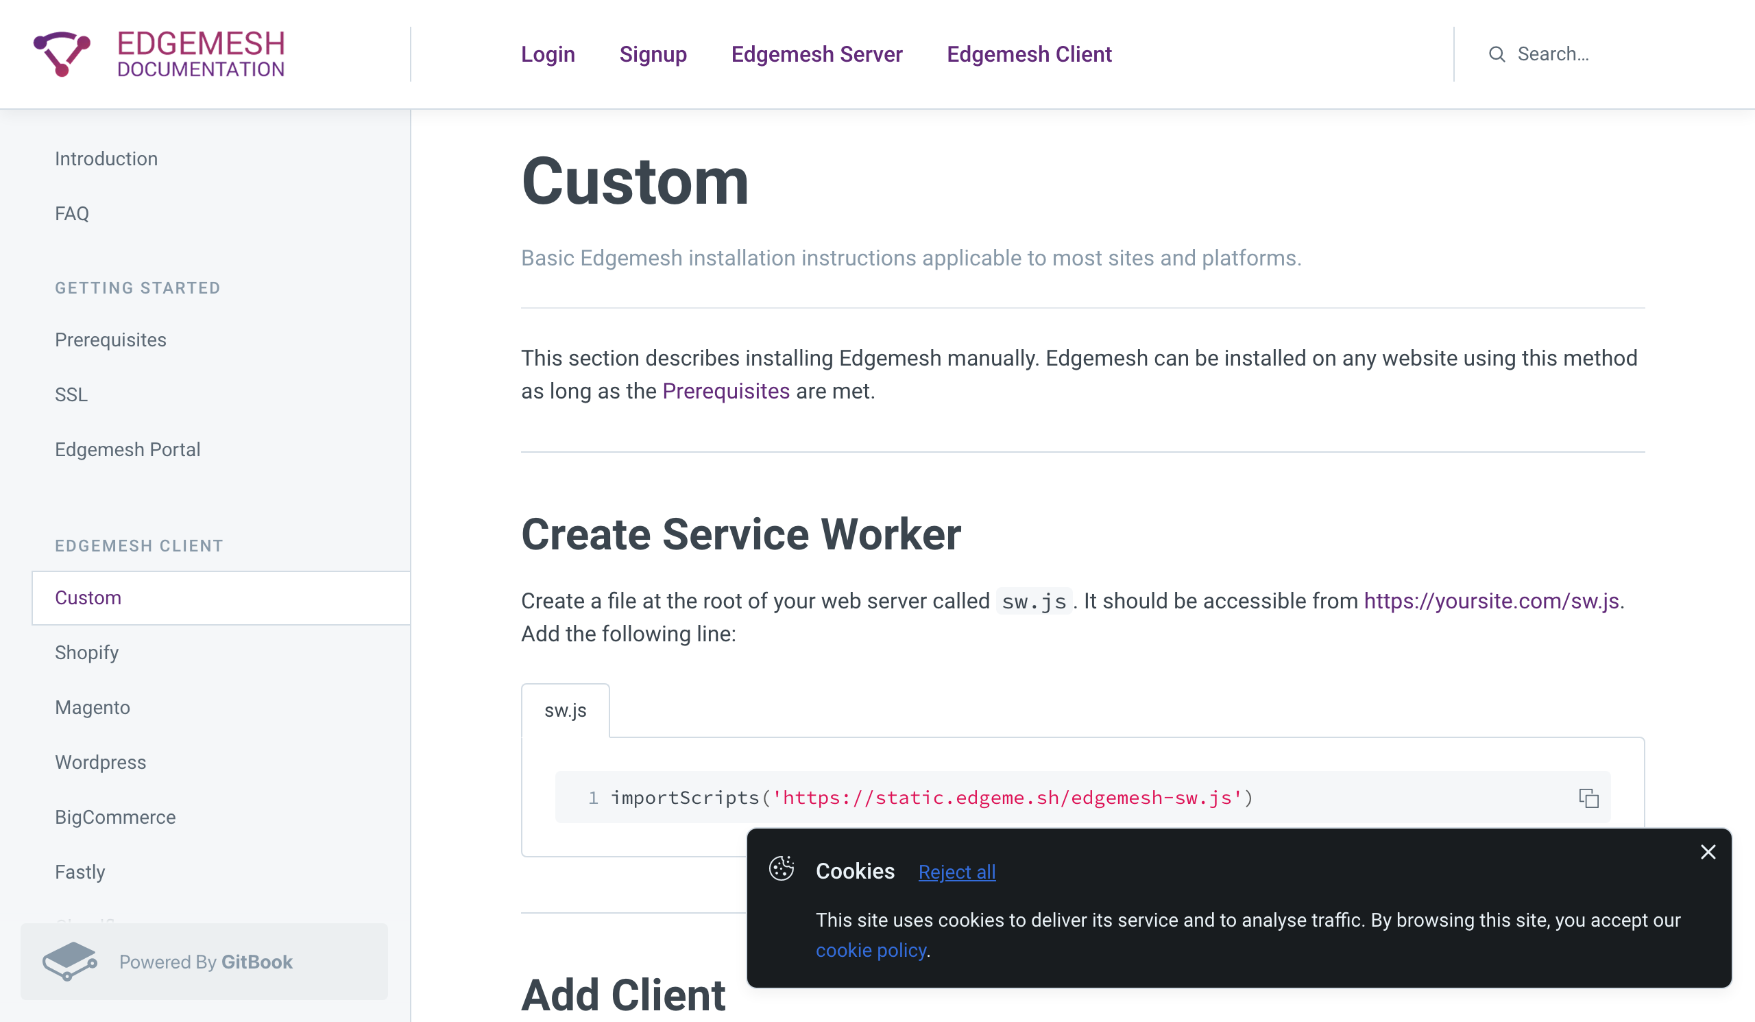
Task: Open the Login link
Action: (548, 54)
